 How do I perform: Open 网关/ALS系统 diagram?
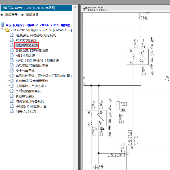[x=26, y=111]
